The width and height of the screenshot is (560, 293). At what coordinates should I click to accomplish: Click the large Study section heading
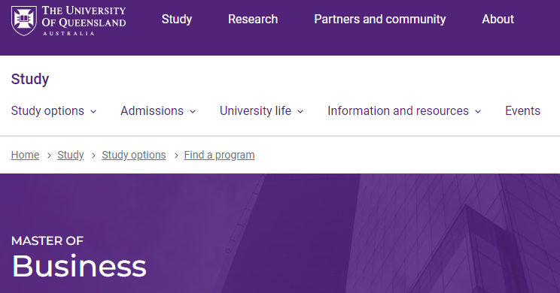click(x=30, y=79)
